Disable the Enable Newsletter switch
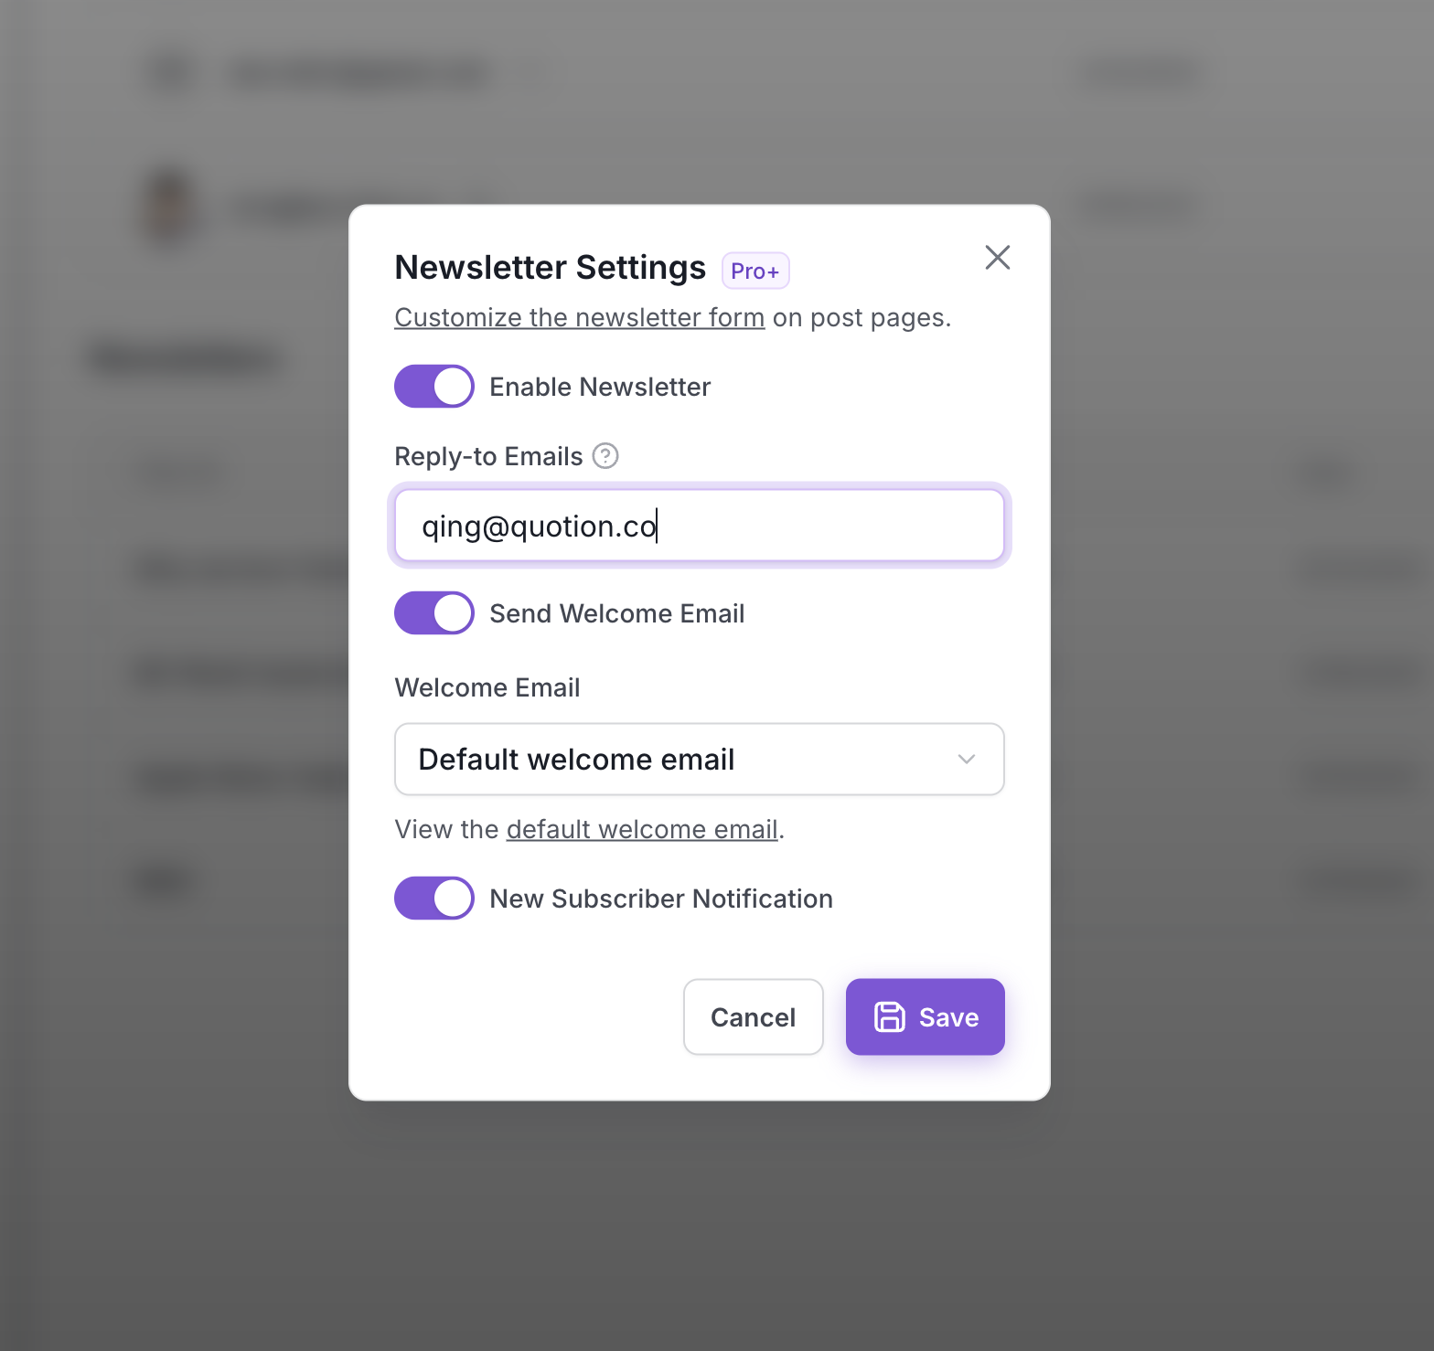 click(x=434, y=386)
